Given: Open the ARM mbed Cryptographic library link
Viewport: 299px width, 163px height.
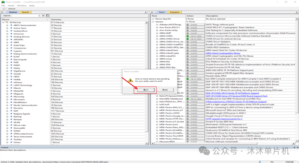Looking at the screenshot, I should coord(223,53).
